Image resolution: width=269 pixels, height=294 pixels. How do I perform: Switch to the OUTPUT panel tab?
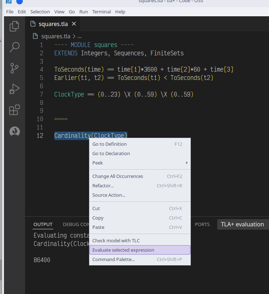click(43, 224)
